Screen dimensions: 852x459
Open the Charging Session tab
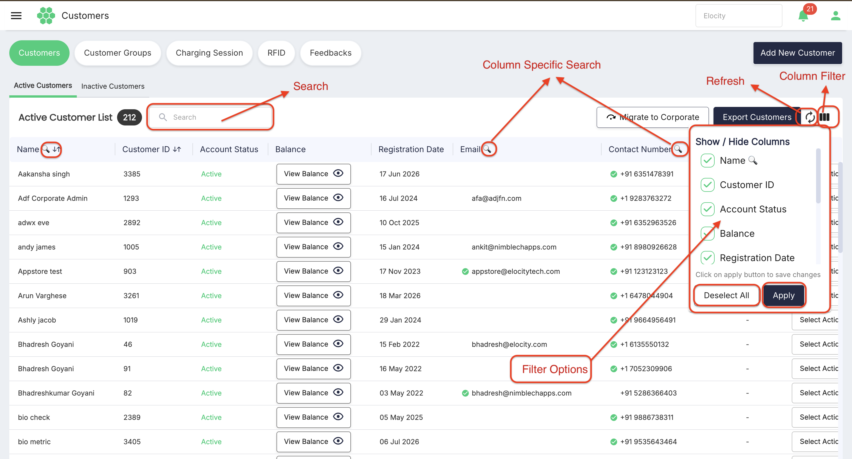(x=209, y=53)
